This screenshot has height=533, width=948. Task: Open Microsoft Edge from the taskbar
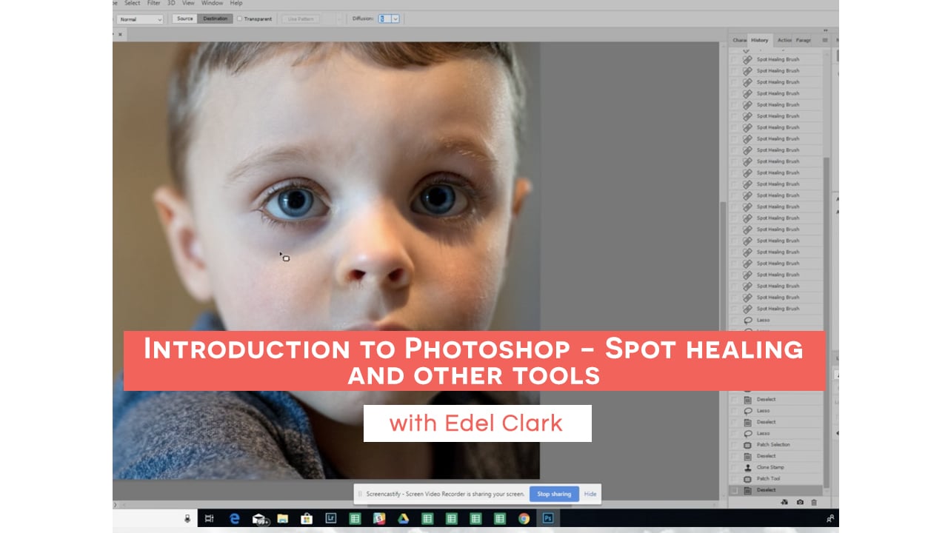[x=235, y=519]
